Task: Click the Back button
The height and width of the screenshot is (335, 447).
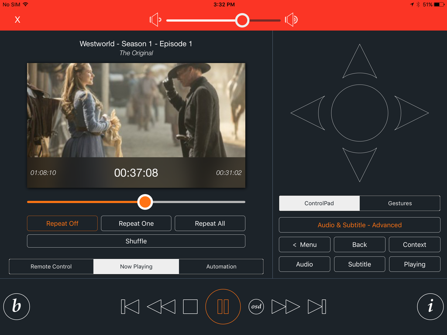Action: pos(360,244)
